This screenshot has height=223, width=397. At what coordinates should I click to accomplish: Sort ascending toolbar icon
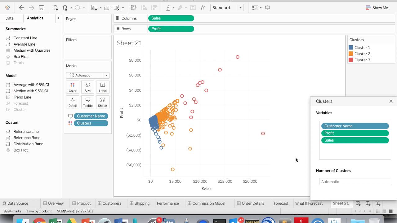click(144, 8)
